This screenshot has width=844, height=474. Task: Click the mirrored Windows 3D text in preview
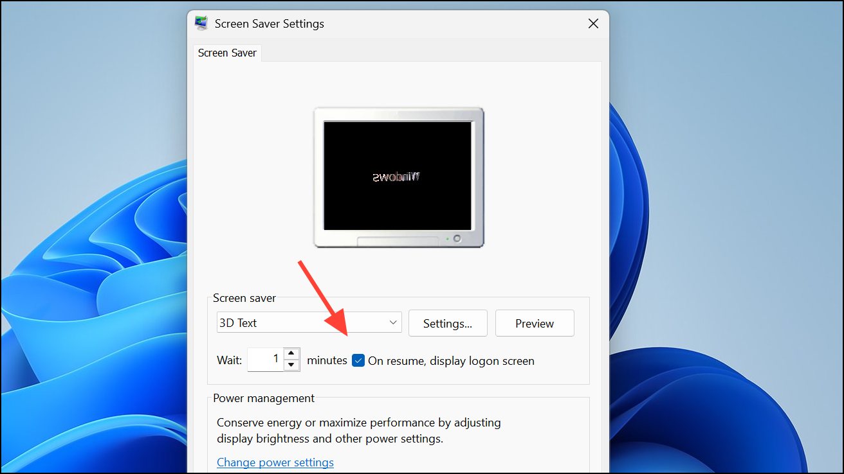pos(396,177)
